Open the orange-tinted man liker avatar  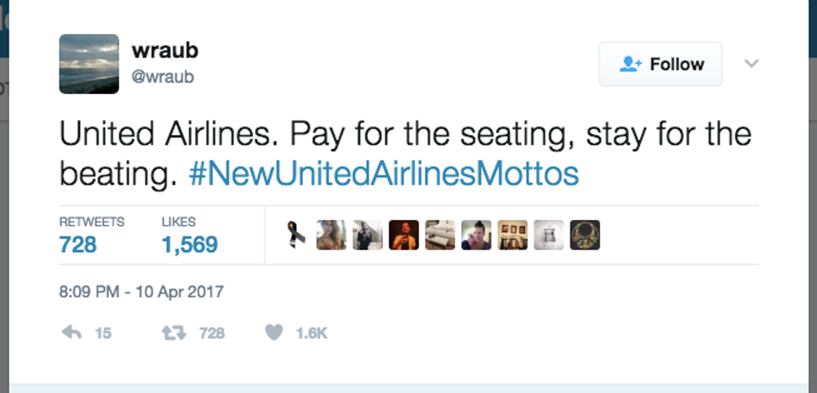click(x=403, y=236)
